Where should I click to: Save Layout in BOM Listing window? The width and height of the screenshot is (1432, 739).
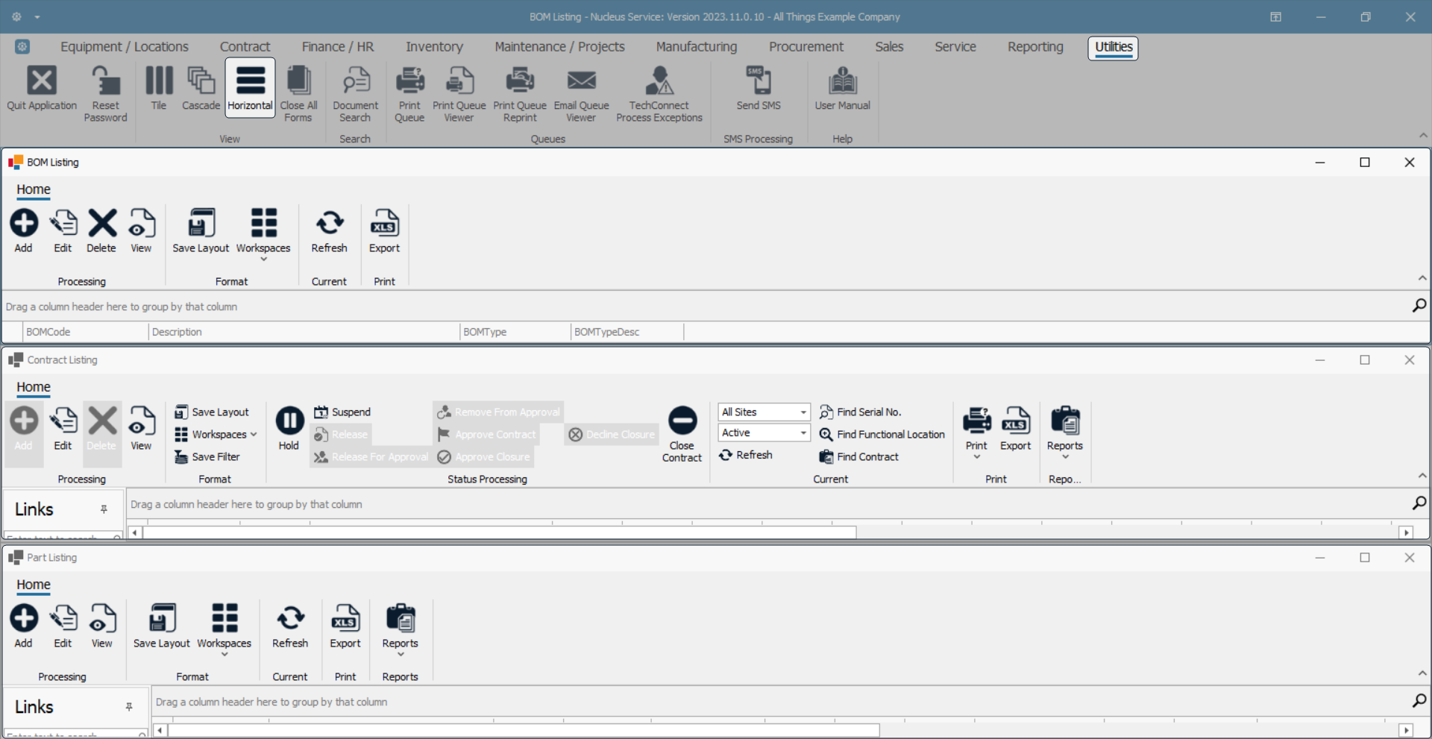click(201, 231)
